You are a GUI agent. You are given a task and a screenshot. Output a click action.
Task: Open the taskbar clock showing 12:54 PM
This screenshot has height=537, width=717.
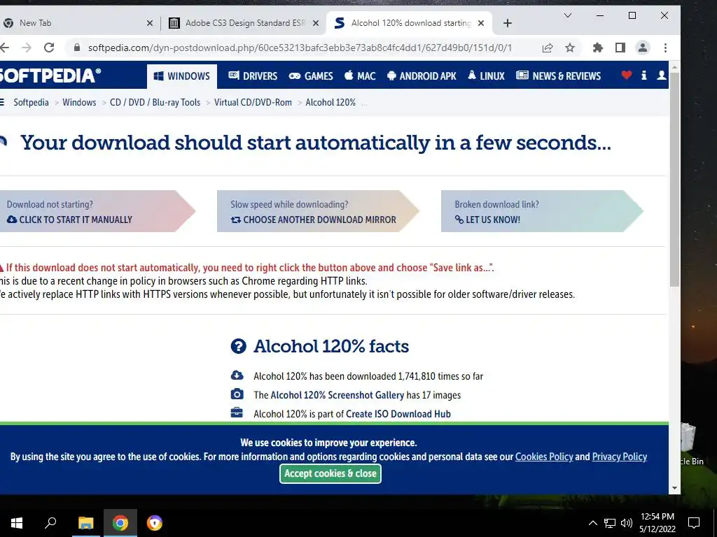point(657,523)
